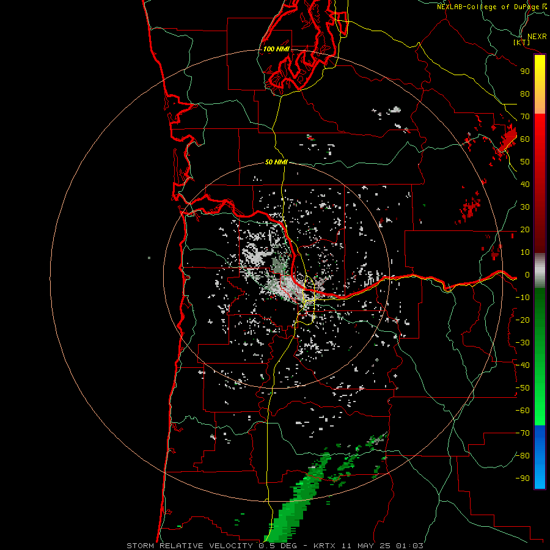
Task: Select the -70 scale label
Action: pyautogui.click(x=522, y=433)
